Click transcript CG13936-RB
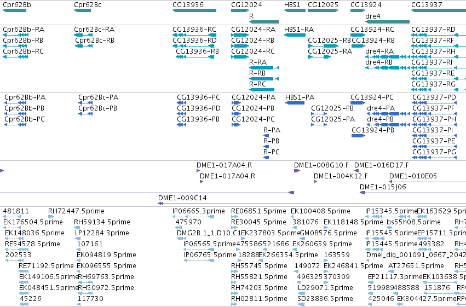This screenshot has height=307, width=466. (x=197, y=51)
